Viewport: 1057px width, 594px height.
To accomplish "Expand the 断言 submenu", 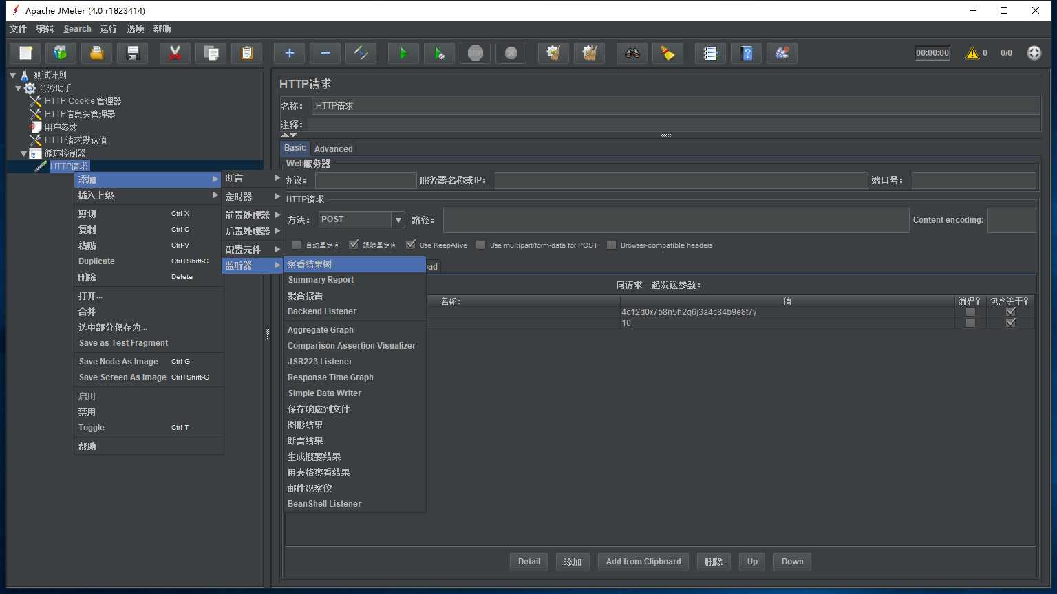I will click(x=253, y=178).
